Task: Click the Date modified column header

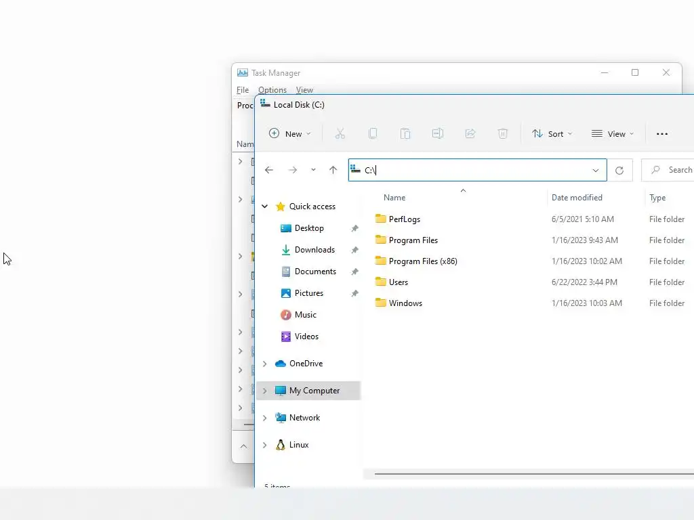Action: (x=577, y=198)
